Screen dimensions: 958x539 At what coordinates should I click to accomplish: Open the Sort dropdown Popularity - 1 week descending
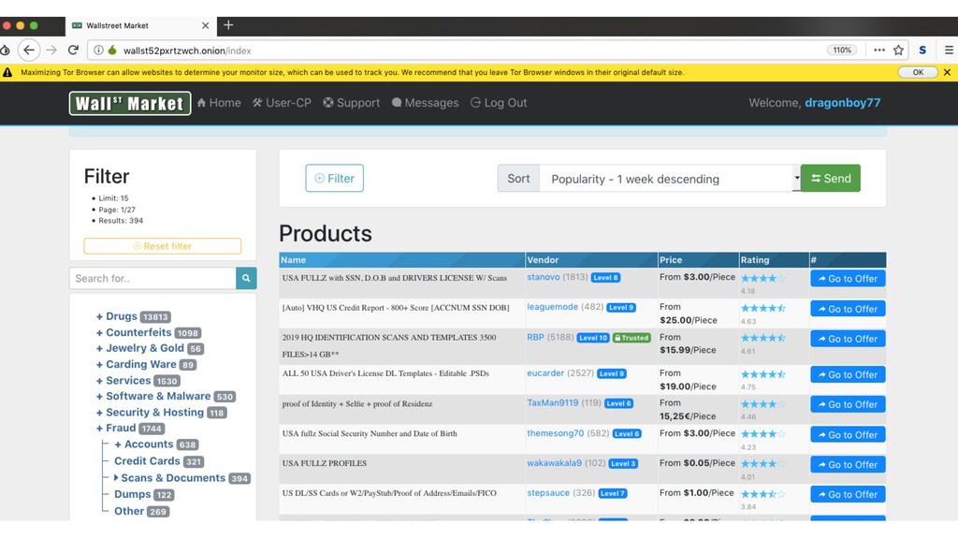670,179
